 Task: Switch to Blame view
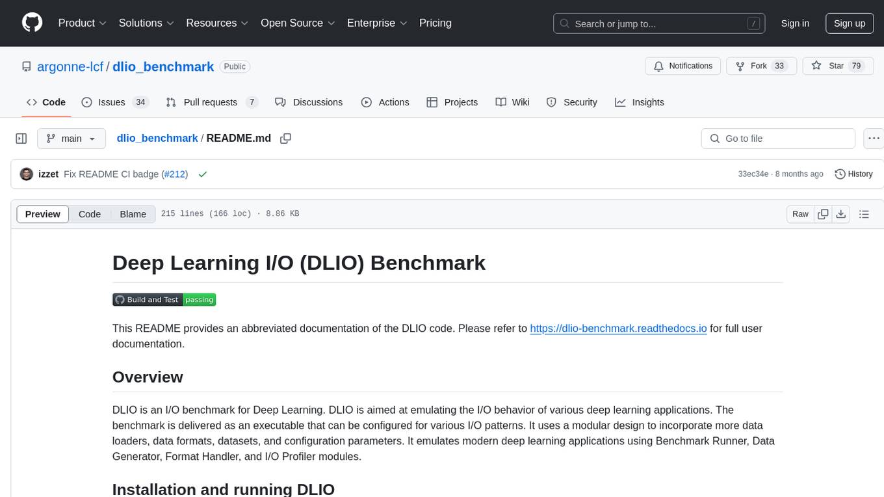coord(133,214)
